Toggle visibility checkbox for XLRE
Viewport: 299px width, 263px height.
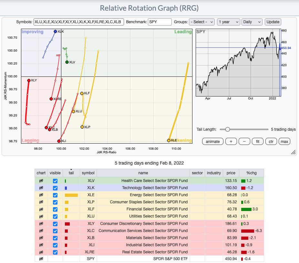55,252
